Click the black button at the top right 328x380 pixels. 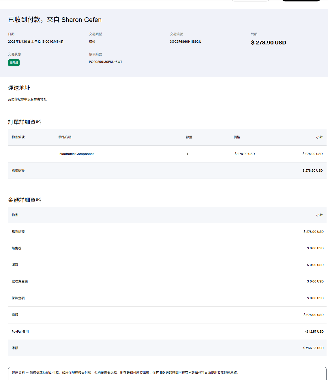coord(301,1)
